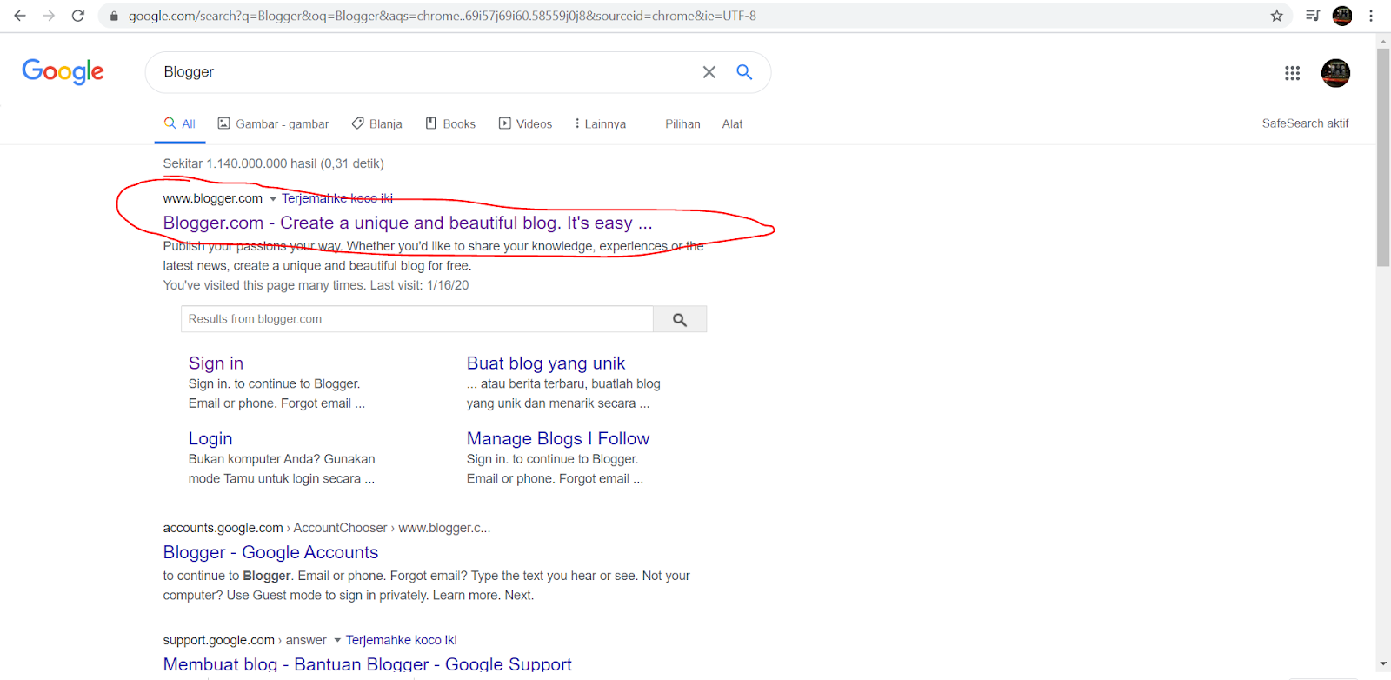Viewport: 1391px width, 680px height.
Task: Click the scrollbar down arrow
Action: (x=1383, y=664)
